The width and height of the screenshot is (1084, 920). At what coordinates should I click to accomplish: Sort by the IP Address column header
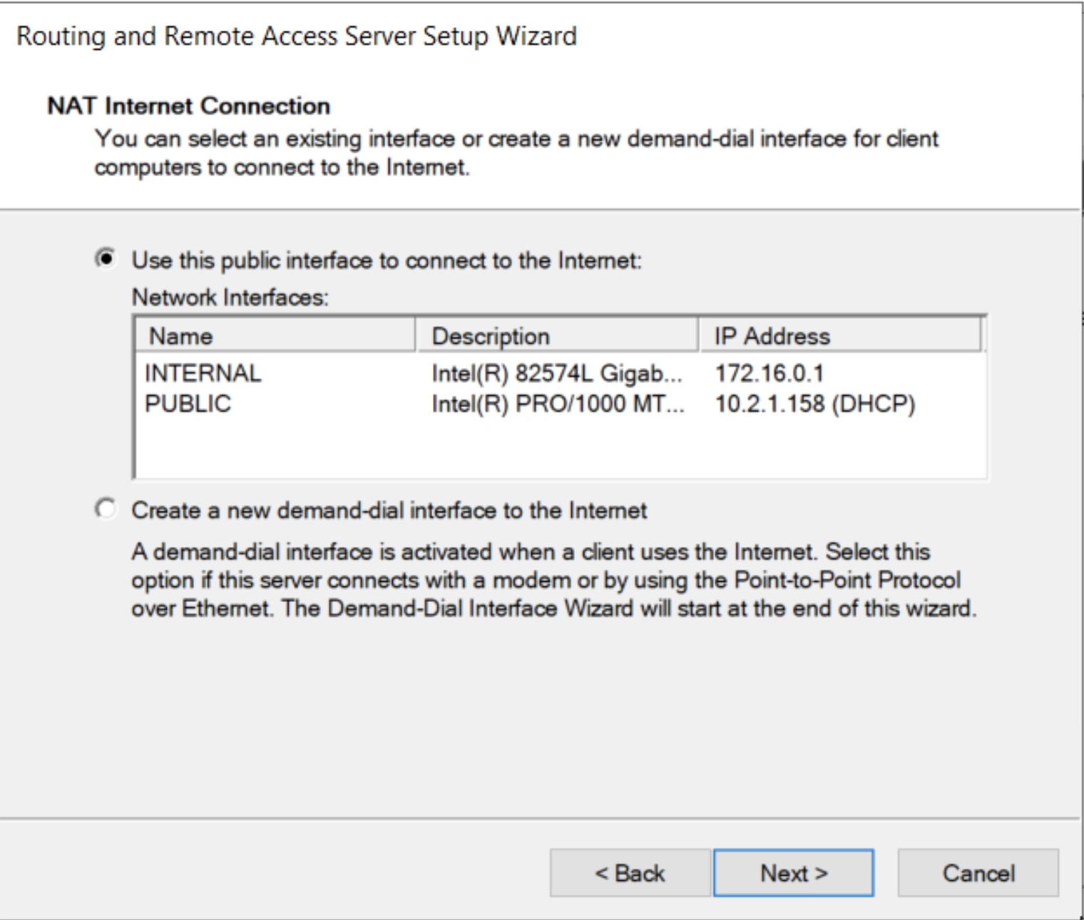point(839,336)
